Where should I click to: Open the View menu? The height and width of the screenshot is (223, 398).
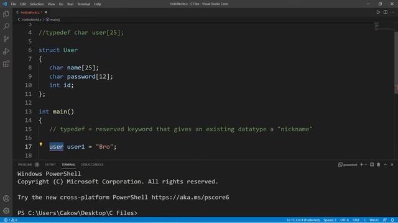click(x=51, y=4)
